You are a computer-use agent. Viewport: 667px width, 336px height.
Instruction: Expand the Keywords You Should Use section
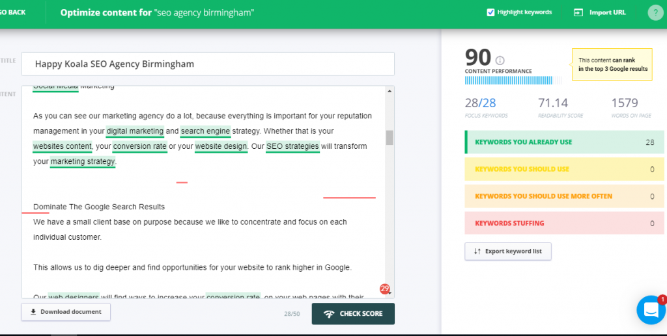point(560,169)
